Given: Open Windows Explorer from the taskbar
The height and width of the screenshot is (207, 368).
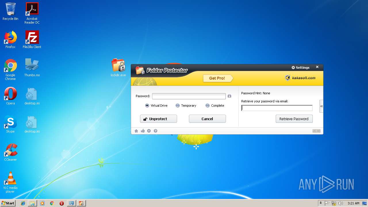Looking at the screenshot, I should 32,203.
